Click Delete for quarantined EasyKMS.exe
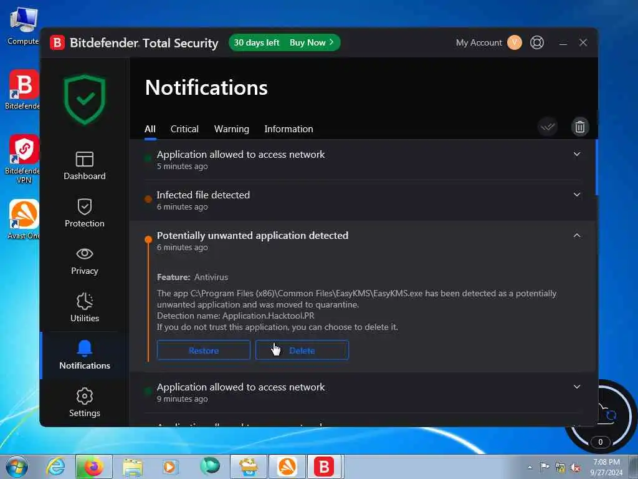The width and height of the screenshot is (638, 479). (x=302, y=351)
